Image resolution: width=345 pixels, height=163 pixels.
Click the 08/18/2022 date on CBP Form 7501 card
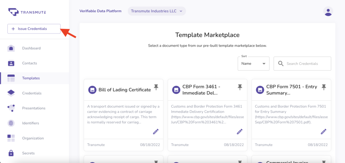(x=318, y=145)
